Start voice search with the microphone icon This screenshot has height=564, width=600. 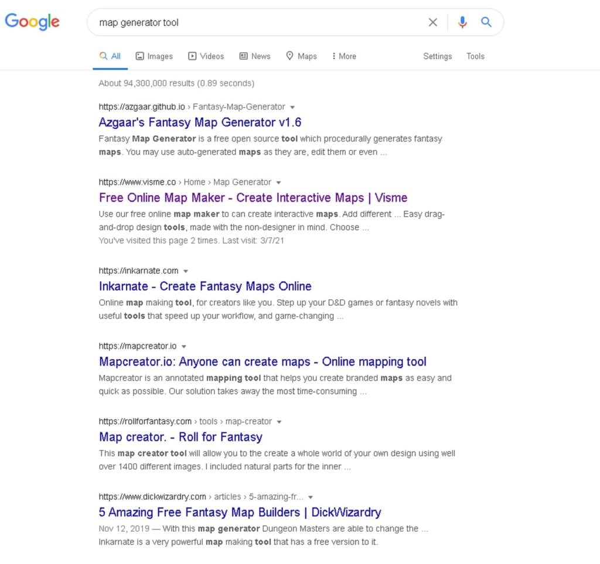[x=462, y=22]
